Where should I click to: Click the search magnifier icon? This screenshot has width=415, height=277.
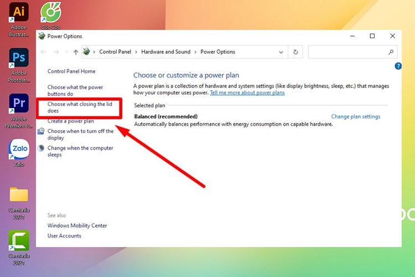391,52
